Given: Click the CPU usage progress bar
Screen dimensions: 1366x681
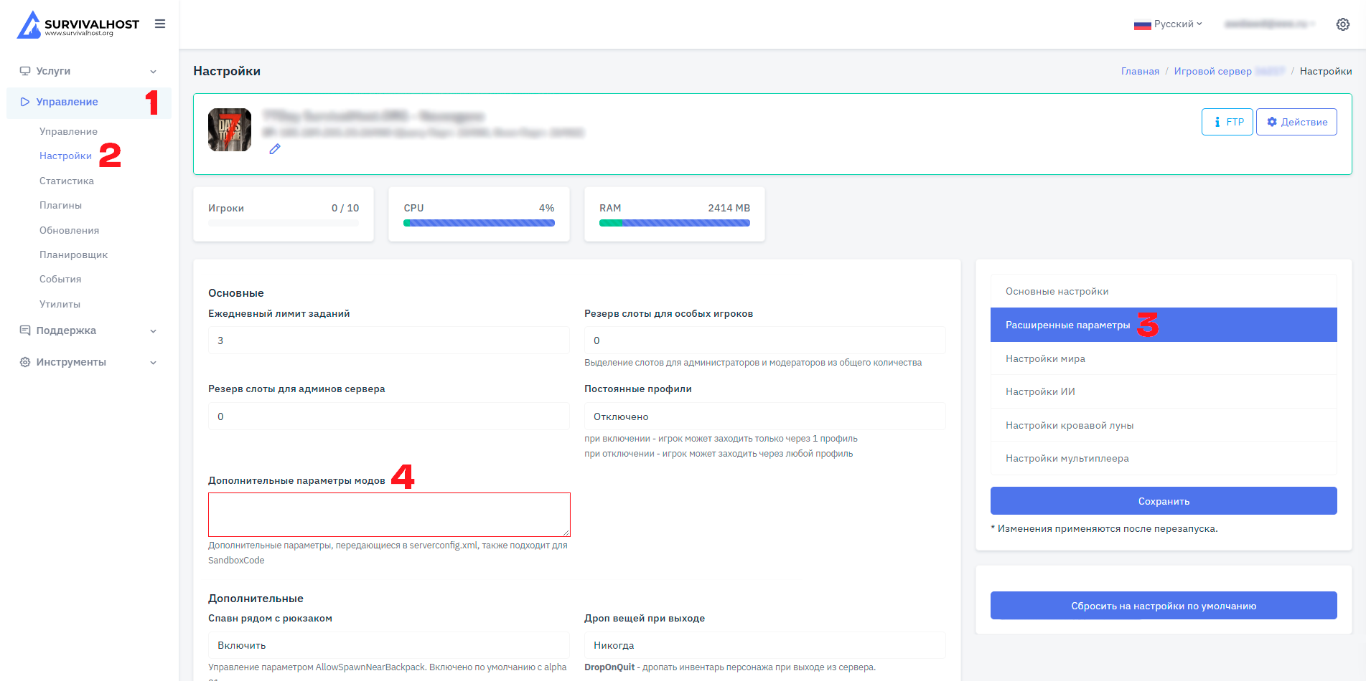Looking at the screenshot, I should [479, 223].
